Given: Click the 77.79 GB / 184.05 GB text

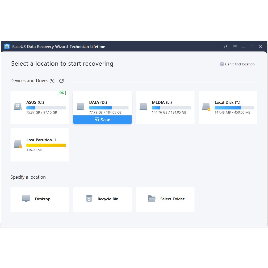Looking at the screenshot, I should [105, 112].
